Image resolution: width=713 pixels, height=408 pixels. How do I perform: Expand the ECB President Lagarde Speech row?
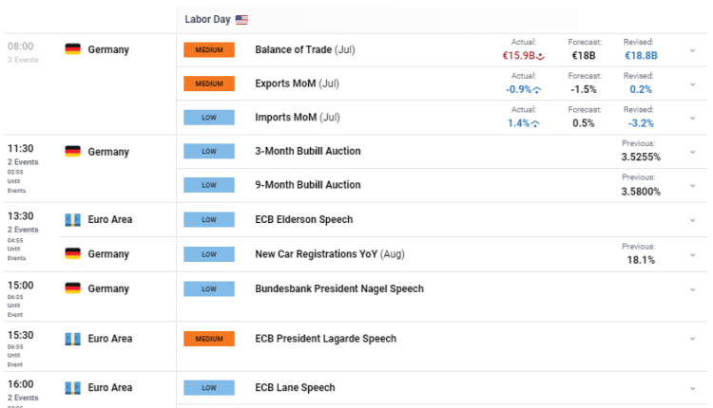pyautogui.click(x=694, y=339)
